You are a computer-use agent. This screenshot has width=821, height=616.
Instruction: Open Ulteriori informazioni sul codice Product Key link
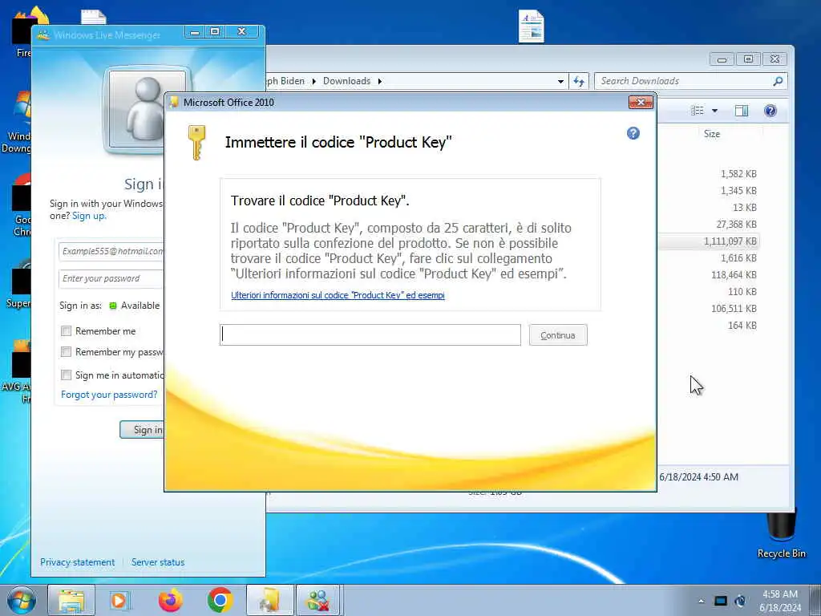click(338, 295)
